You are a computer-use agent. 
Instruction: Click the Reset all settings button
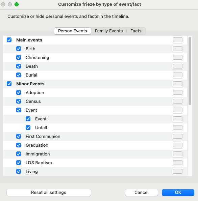tap(49, 193)
